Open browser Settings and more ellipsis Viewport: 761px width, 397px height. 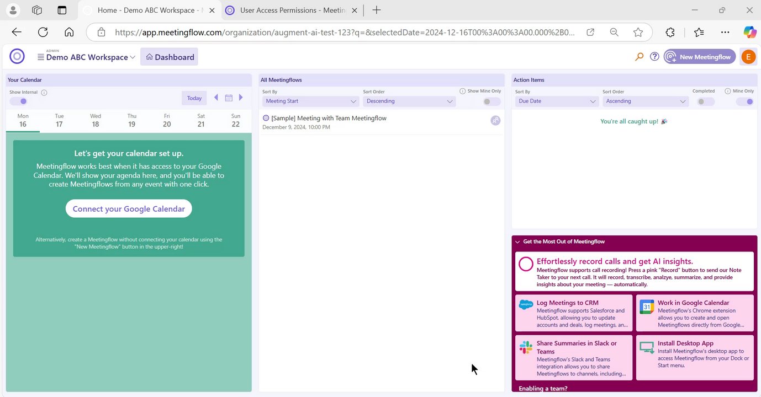(x=725, y=32)
